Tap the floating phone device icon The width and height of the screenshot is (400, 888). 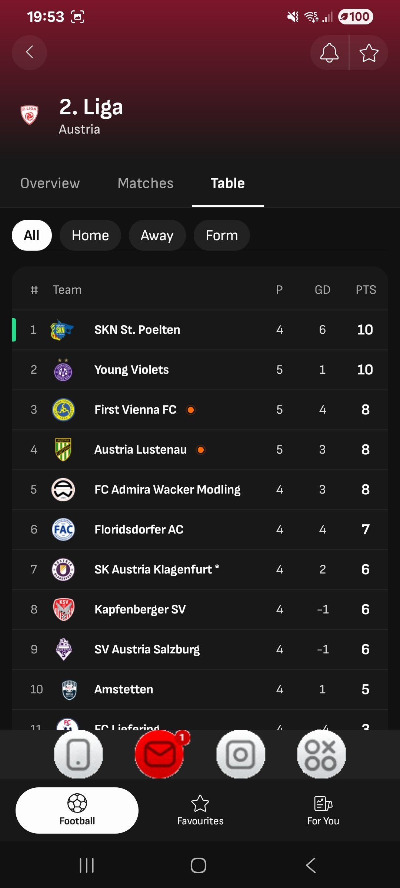[79, 754]
